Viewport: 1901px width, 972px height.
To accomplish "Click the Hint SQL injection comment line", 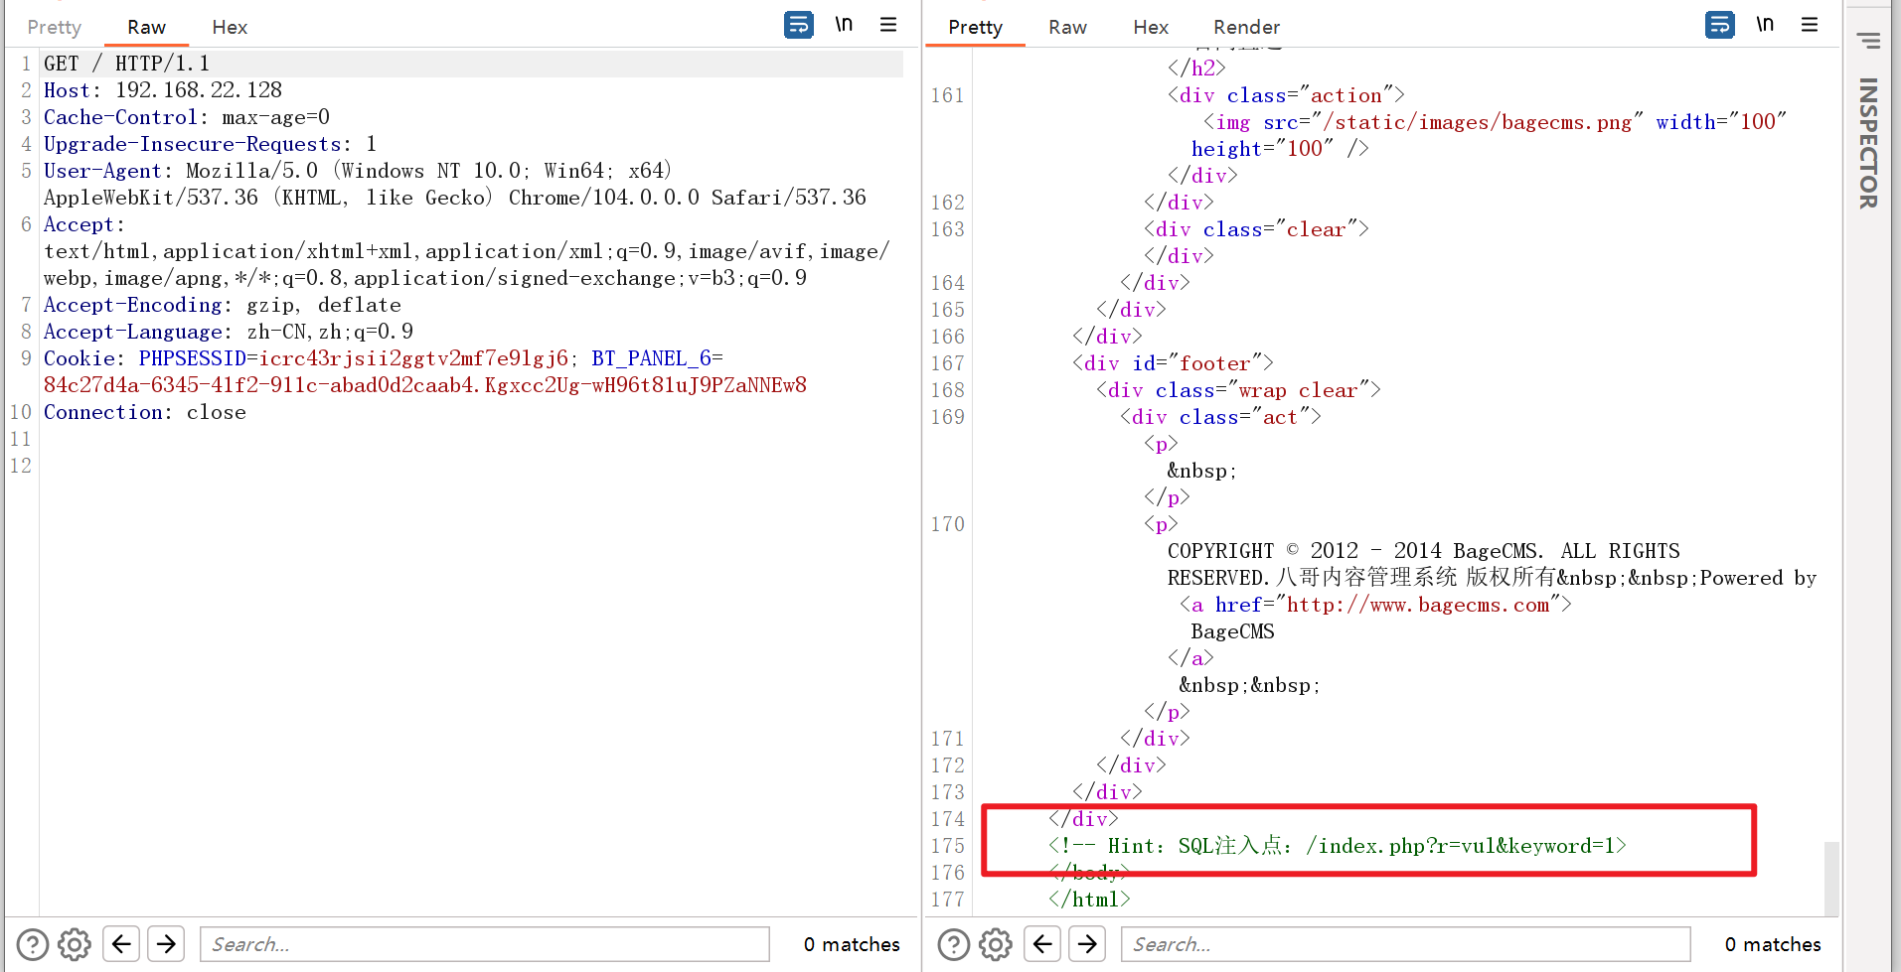I will tap(1338, 846).
